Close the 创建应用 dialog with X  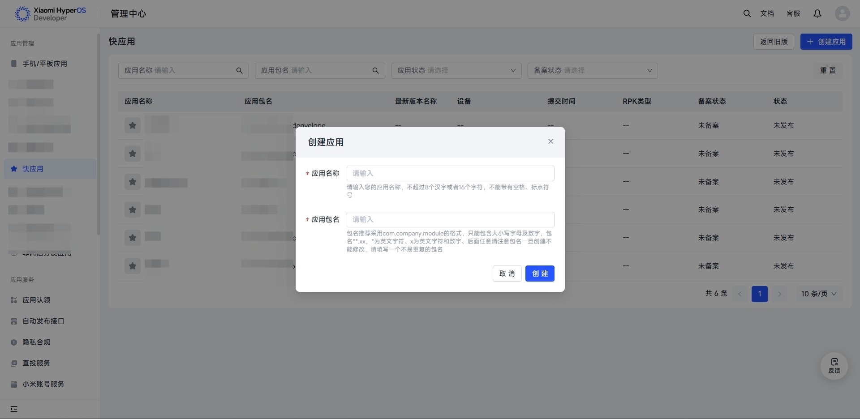550,141
